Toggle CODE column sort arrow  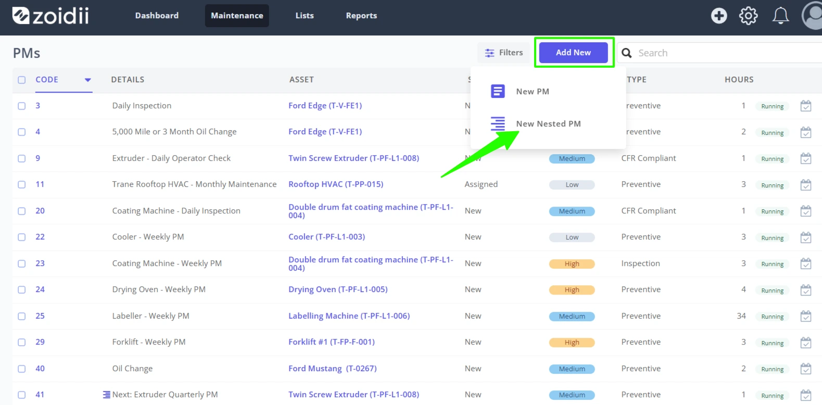(88, 80)
